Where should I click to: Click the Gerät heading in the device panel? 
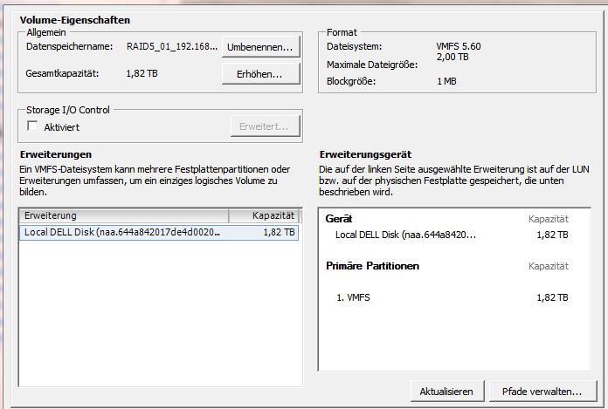[x=339, y=219]
